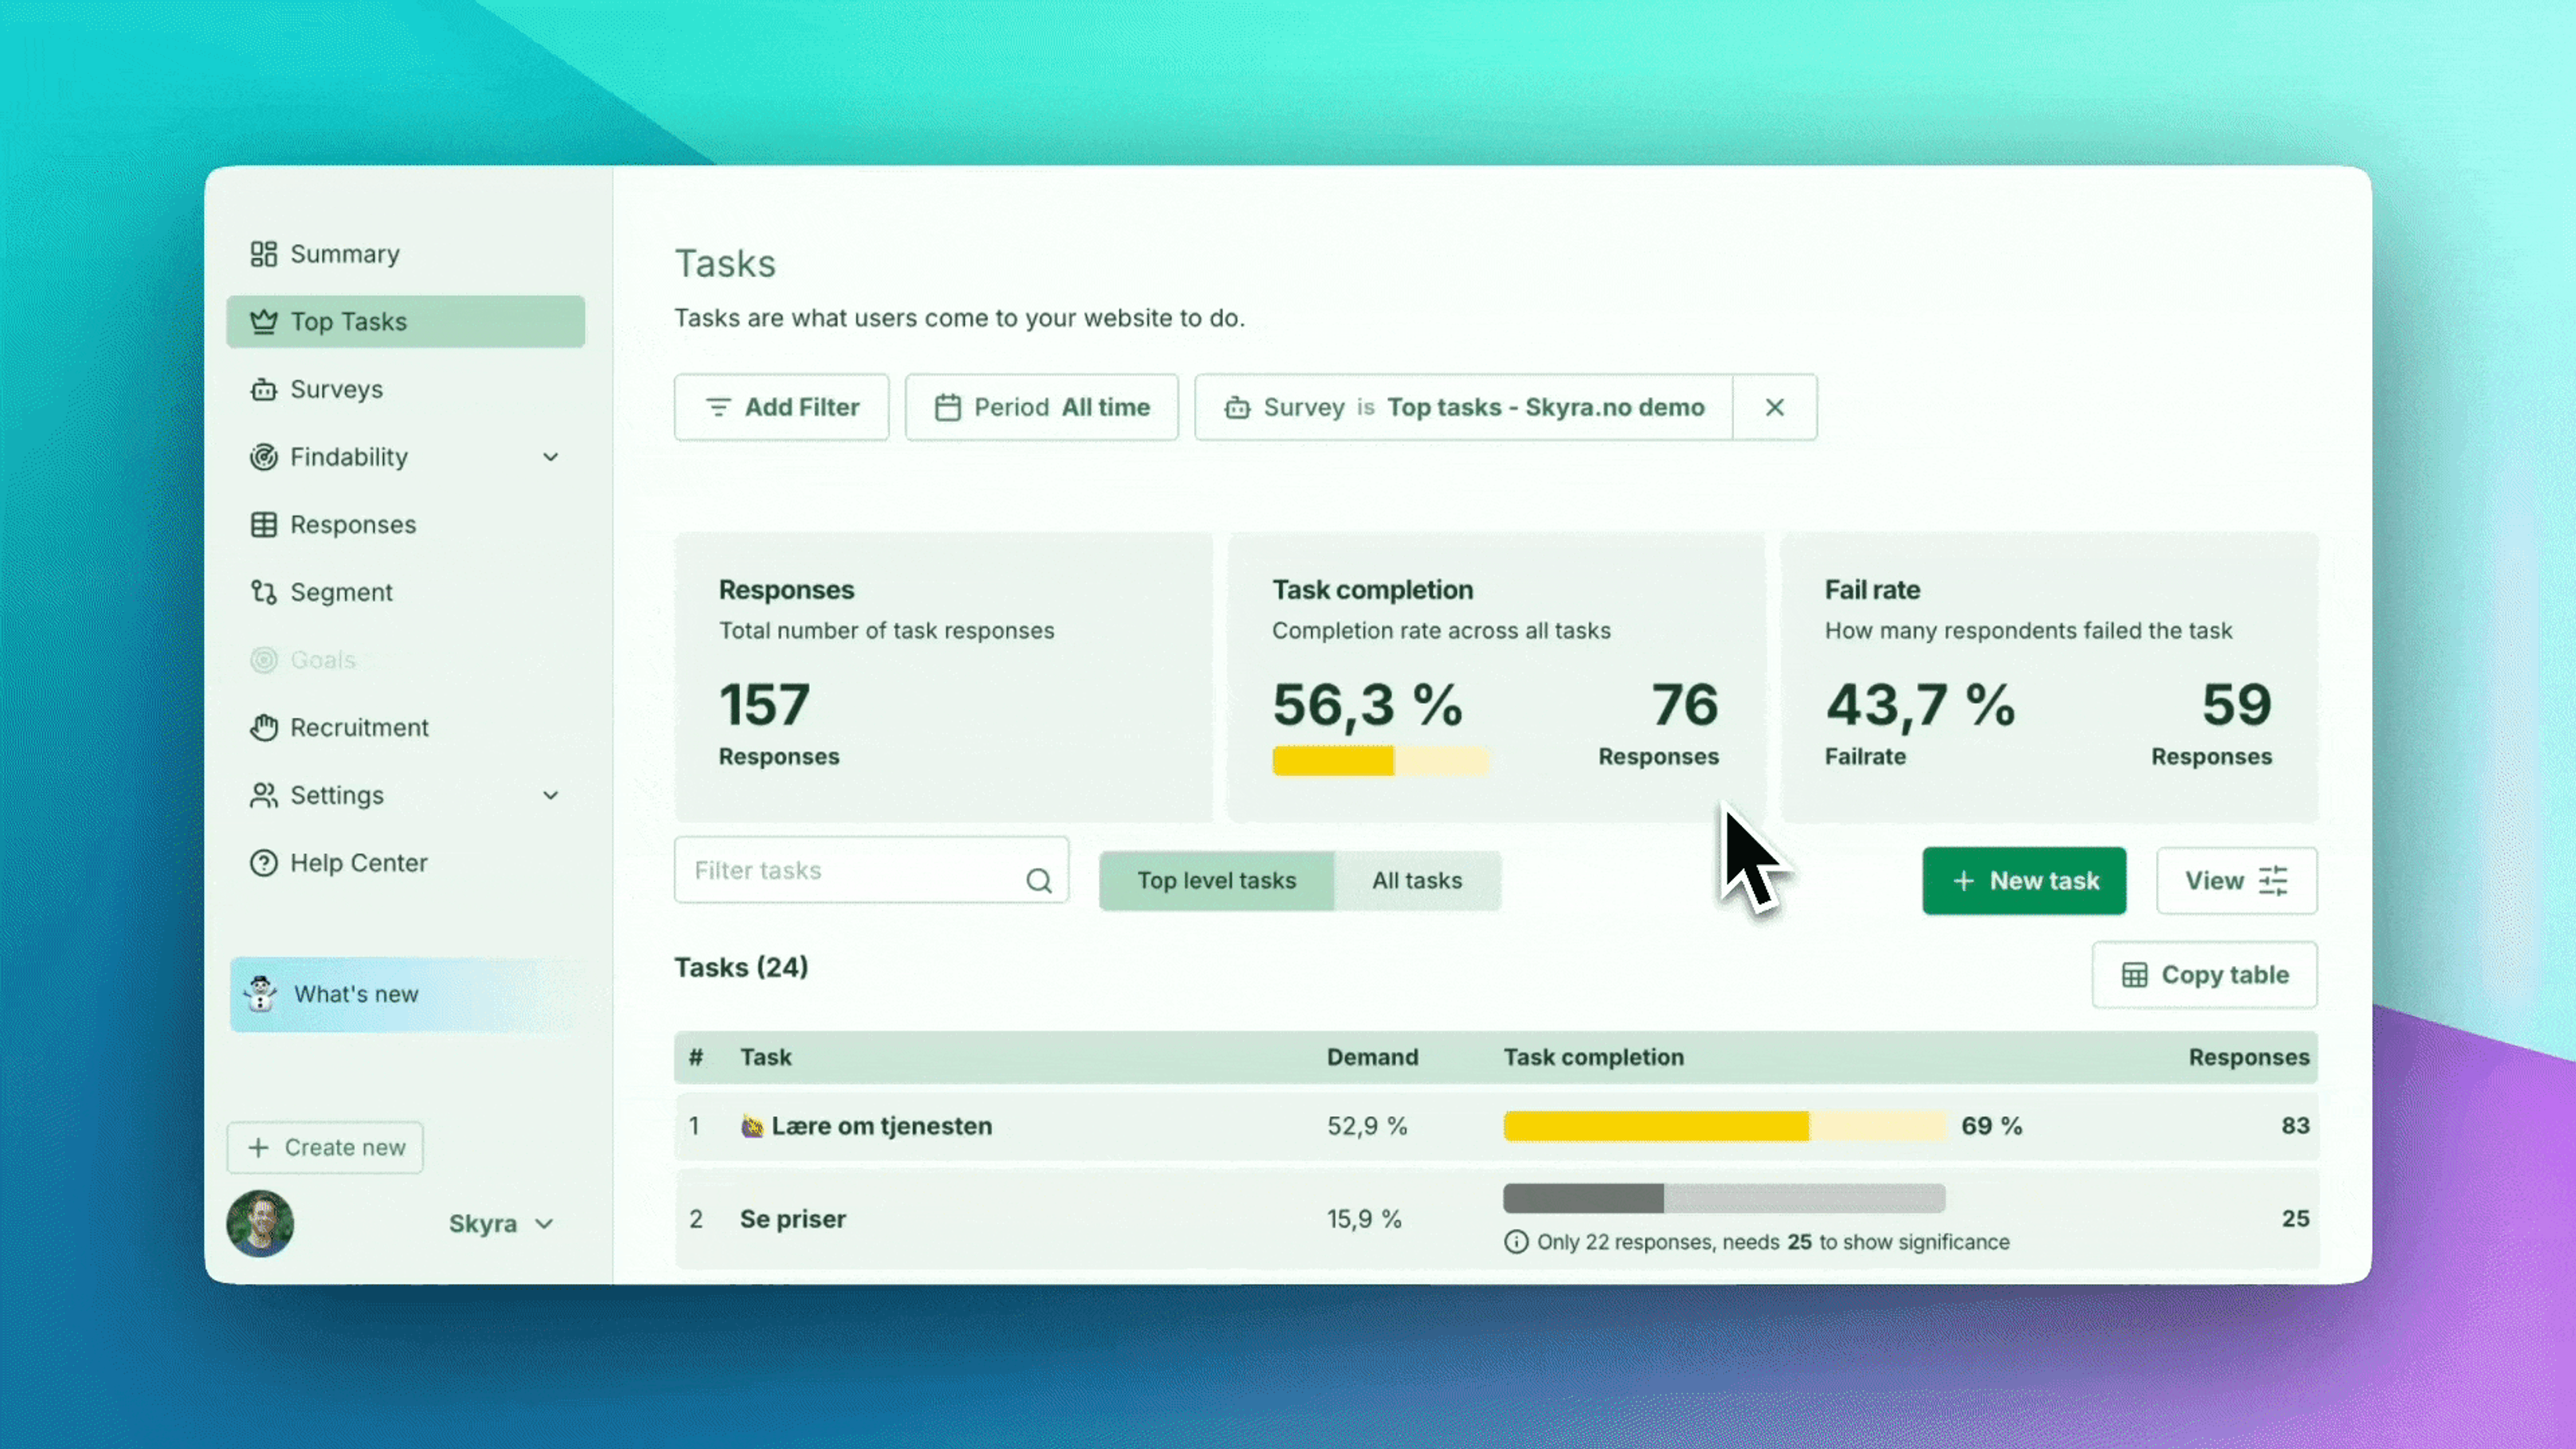Viewport: 2576px width, 1449px height.
Task: Select the Findability target icon
Action: (263, 457)
